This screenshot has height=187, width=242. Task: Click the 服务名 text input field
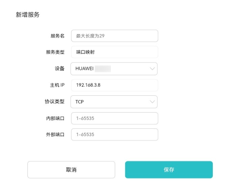pos(114,36)
